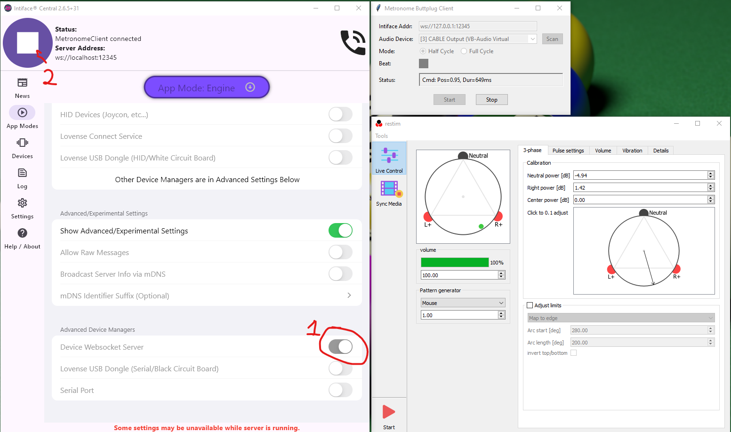Disable Show Advanced/Experimental Settings switch
731x432 pixels.
340,231
